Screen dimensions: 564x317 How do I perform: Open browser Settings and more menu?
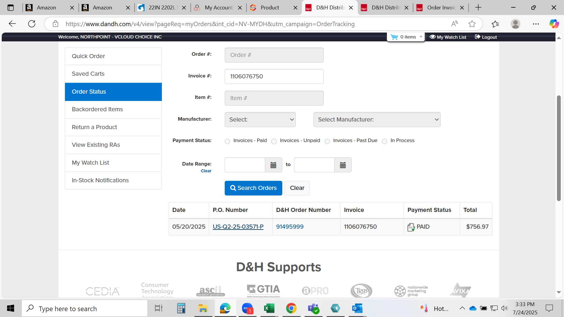point(536,24)
